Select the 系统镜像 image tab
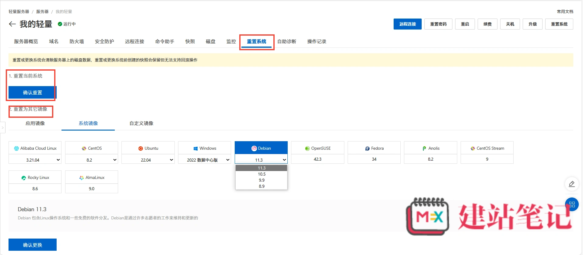Screen dimensions: 583x255 (x=88, y=123)
